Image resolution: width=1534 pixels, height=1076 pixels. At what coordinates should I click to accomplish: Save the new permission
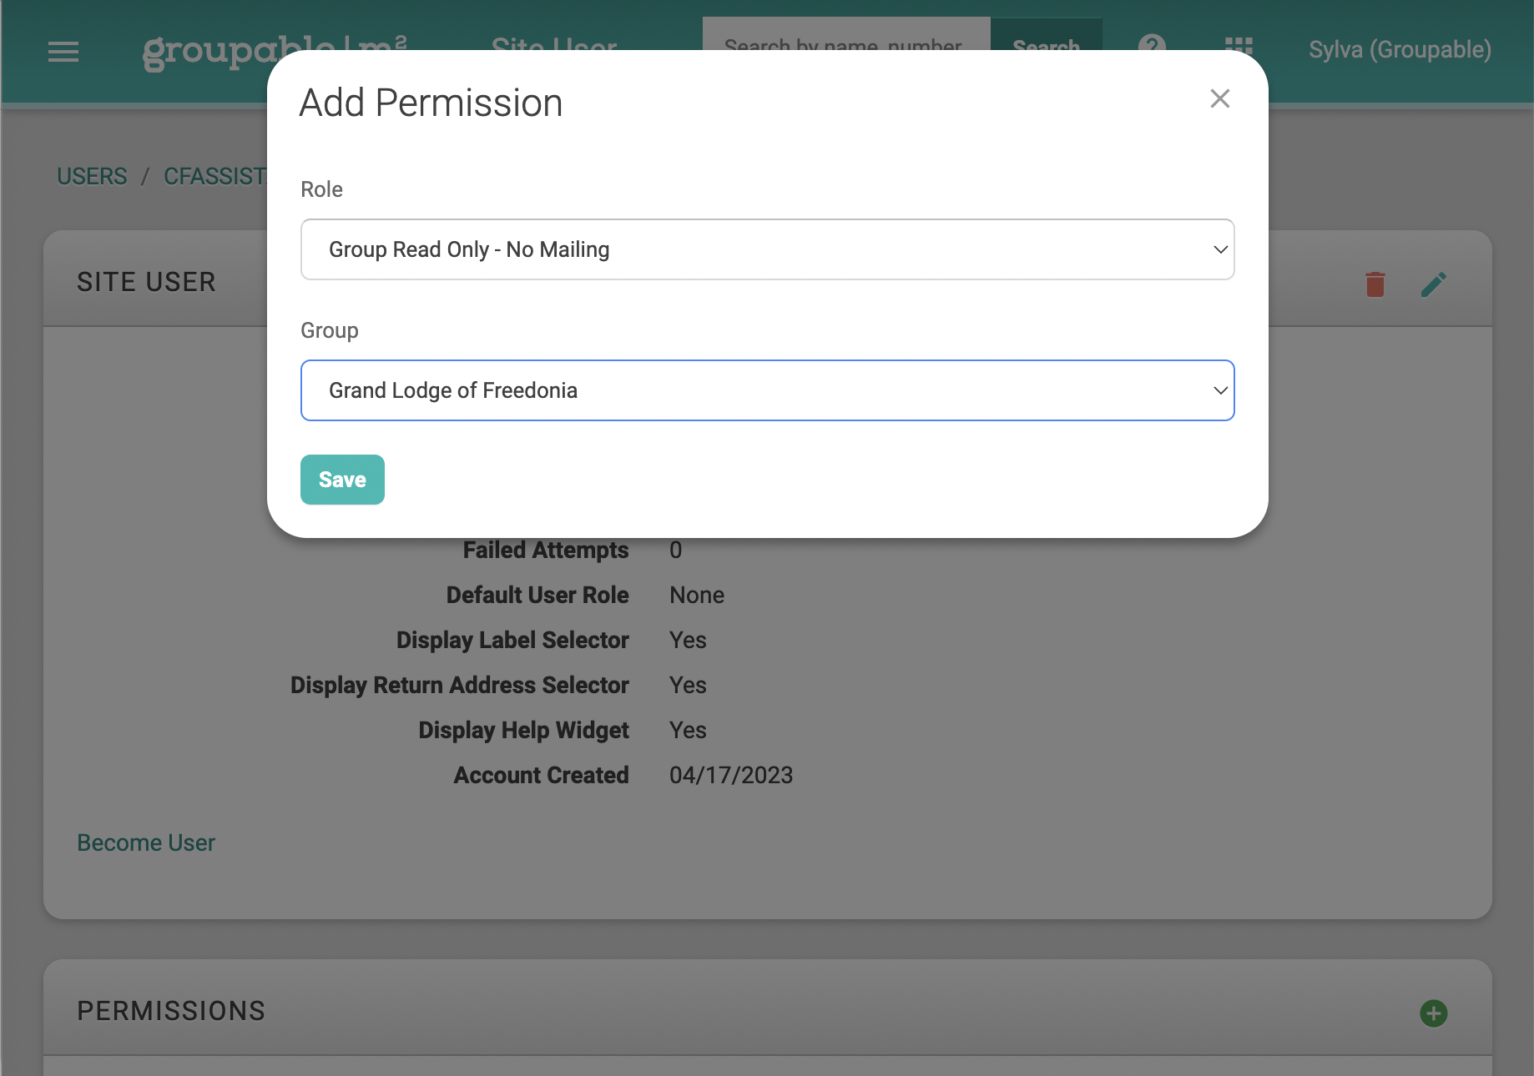[342, 480]
